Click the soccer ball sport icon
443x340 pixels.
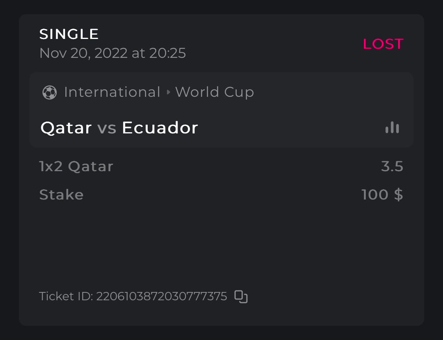pos(50,92)
